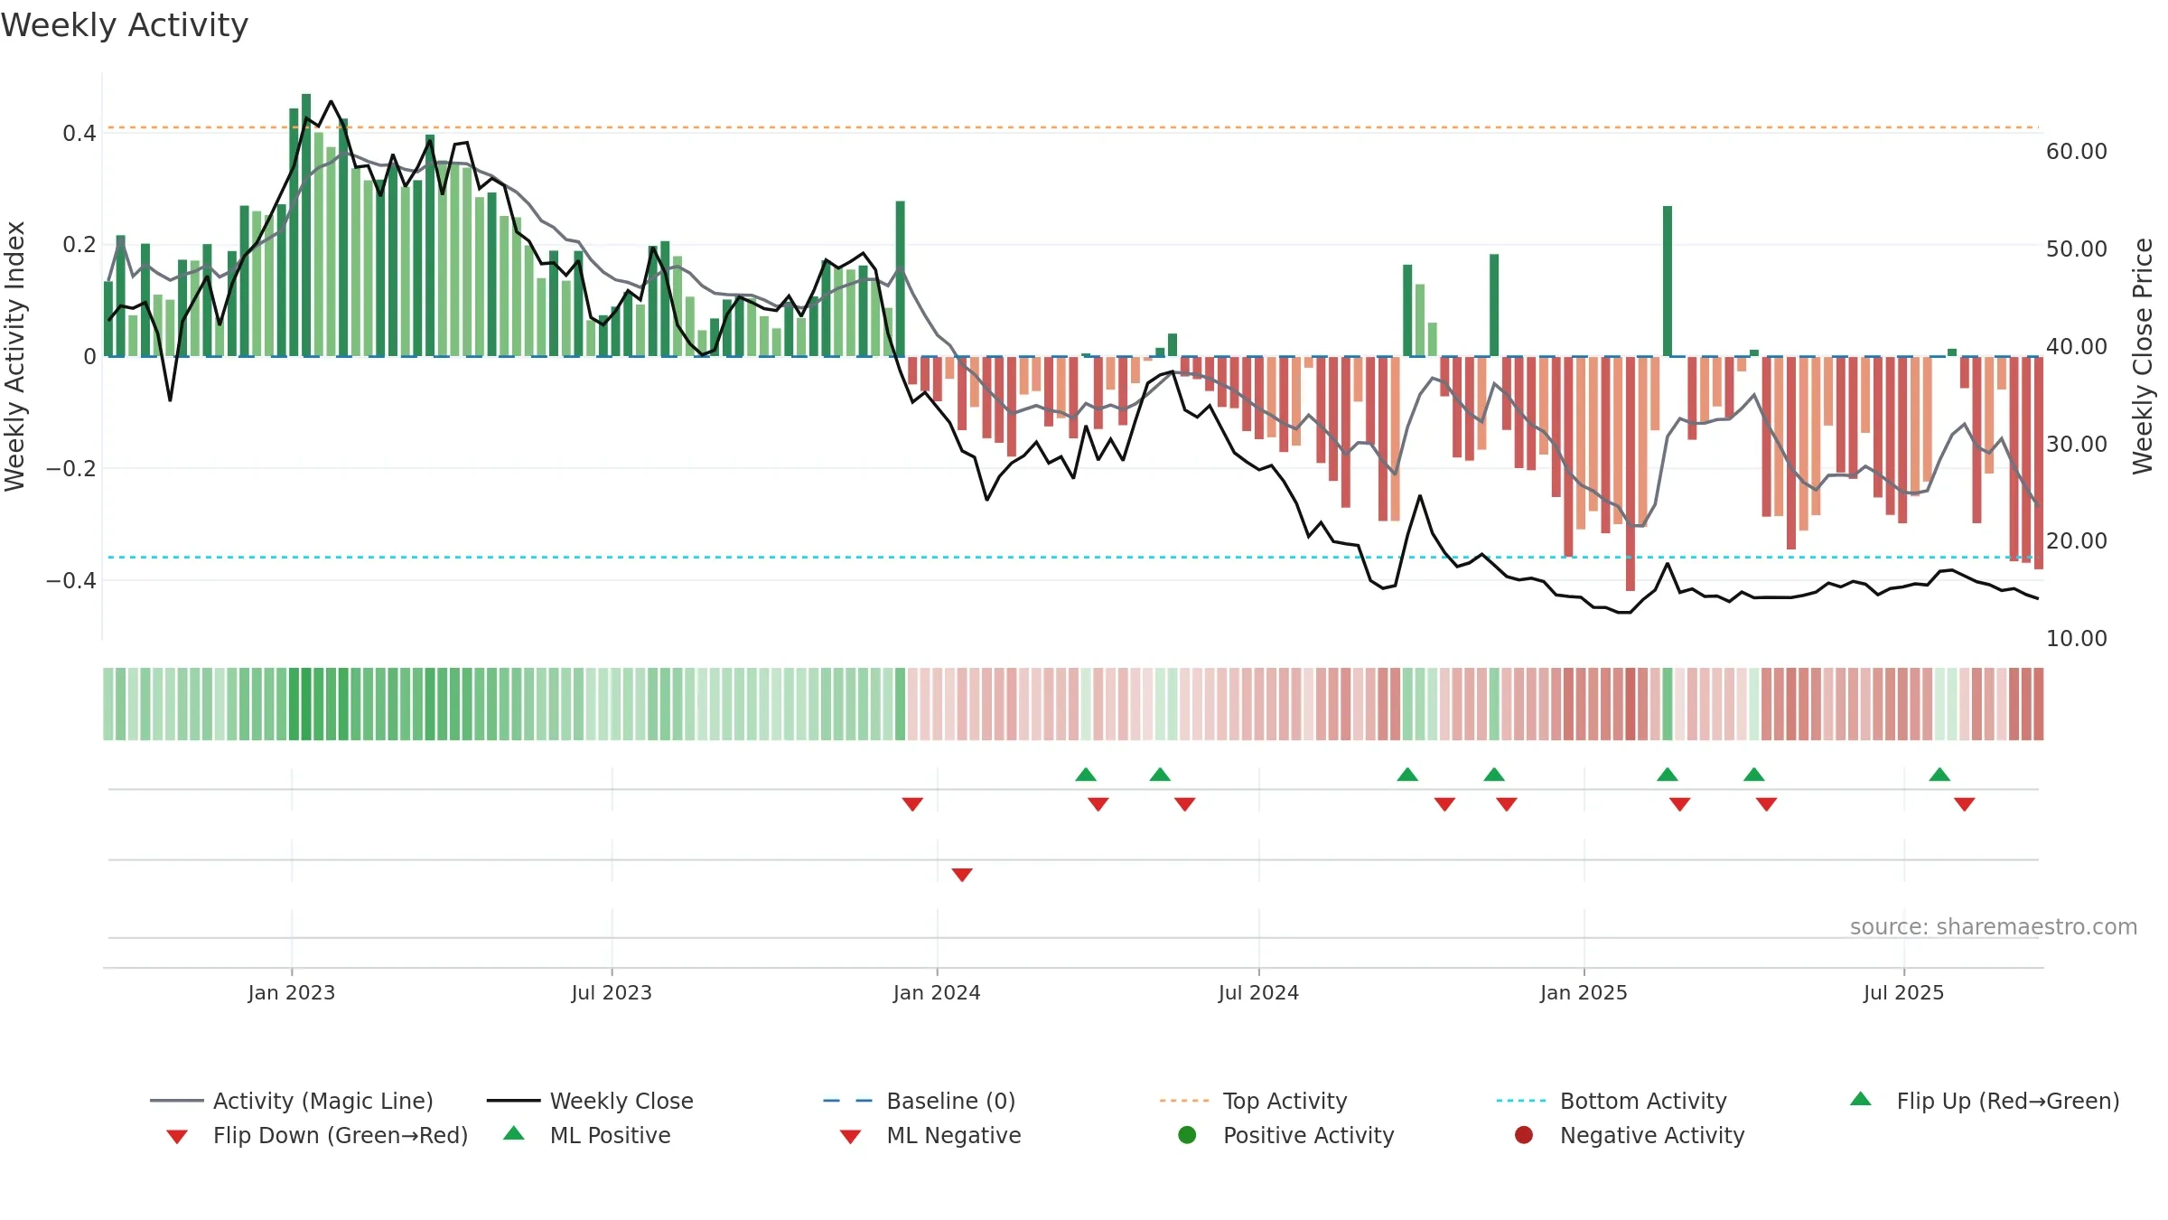The height and width of the screenshot is (1220, 2168).
Task: Click the Positive Activity green circle icon
Action: click(1188, 1134)
